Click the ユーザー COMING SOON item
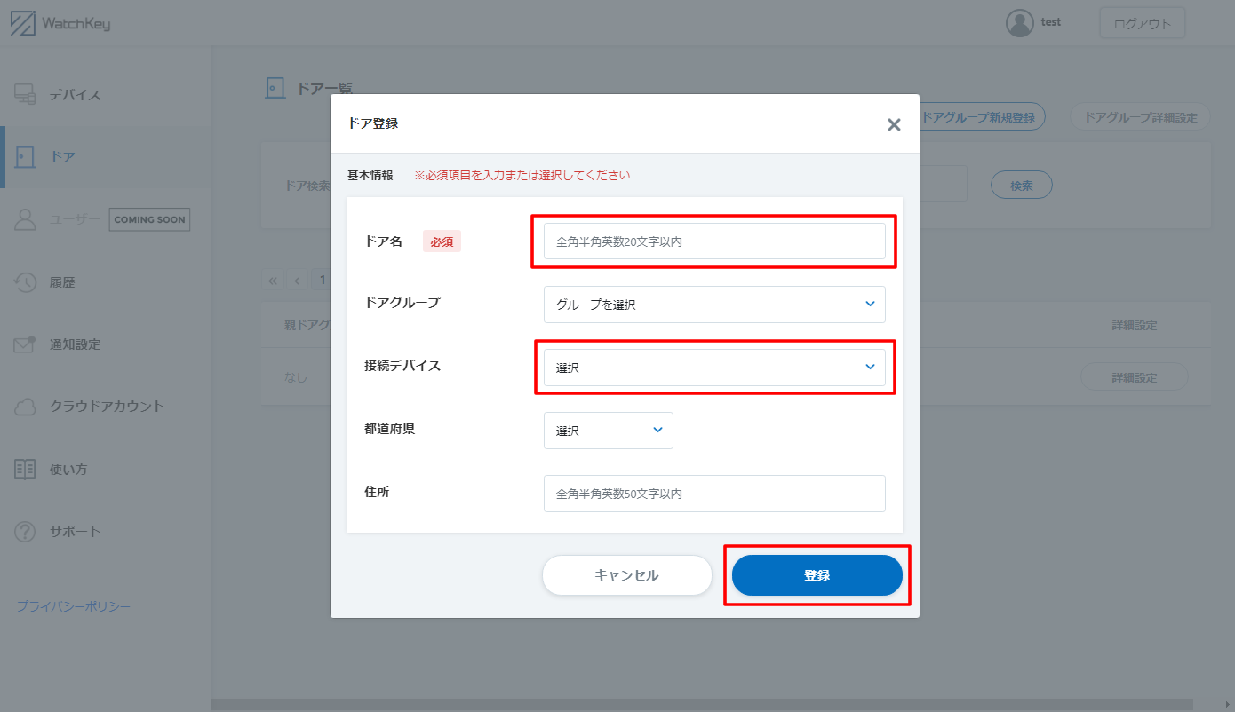 (x=104, y=219)
